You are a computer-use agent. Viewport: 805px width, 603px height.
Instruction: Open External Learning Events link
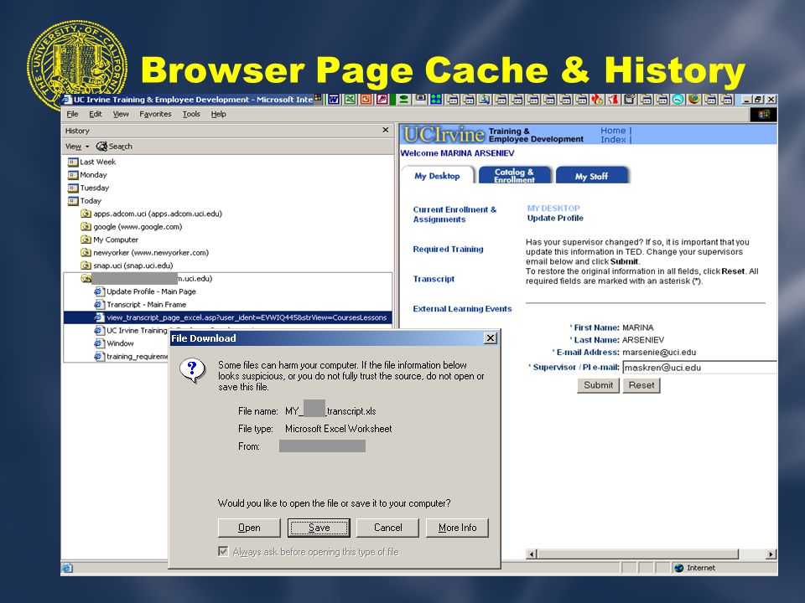[462, 309]
